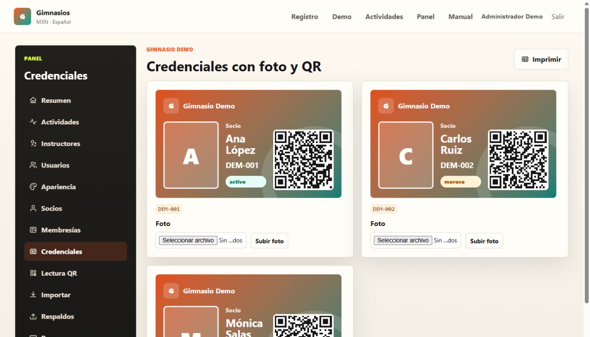The height and width of the screenshot is (337, 590).
Task: Open the Resumen home icon in sidebar
Action: pyautogui.click(x=33, y=100)
